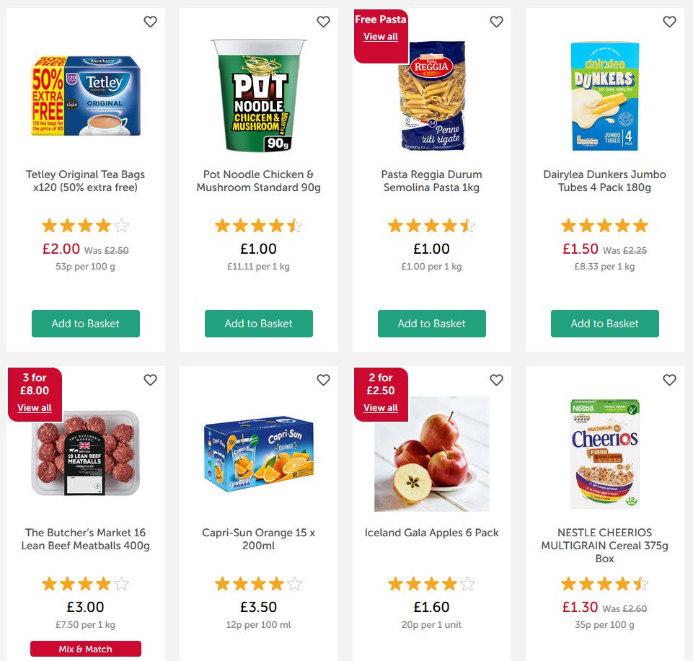Open Pasta Reggia Durum Semolina title link
The image size is (693, 661).
(x=431, y=180)
